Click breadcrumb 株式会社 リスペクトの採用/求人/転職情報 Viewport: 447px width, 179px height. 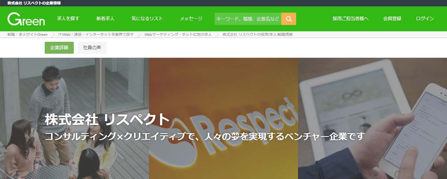click(257, 35)
